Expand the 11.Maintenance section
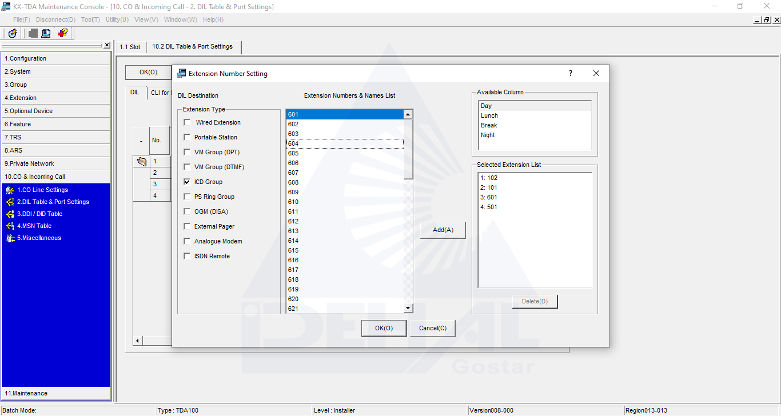 coord(56,393)
